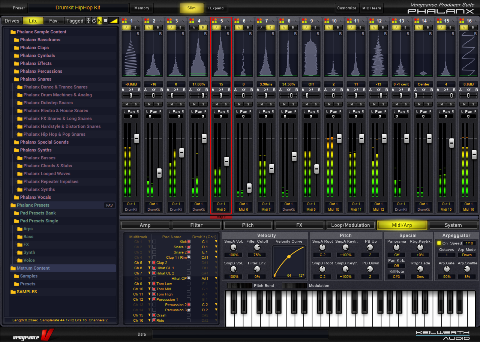The height and width of the screenshot is (342, 480).
Task: Click the four colored dots on channel 1
Action: [124, 21]
